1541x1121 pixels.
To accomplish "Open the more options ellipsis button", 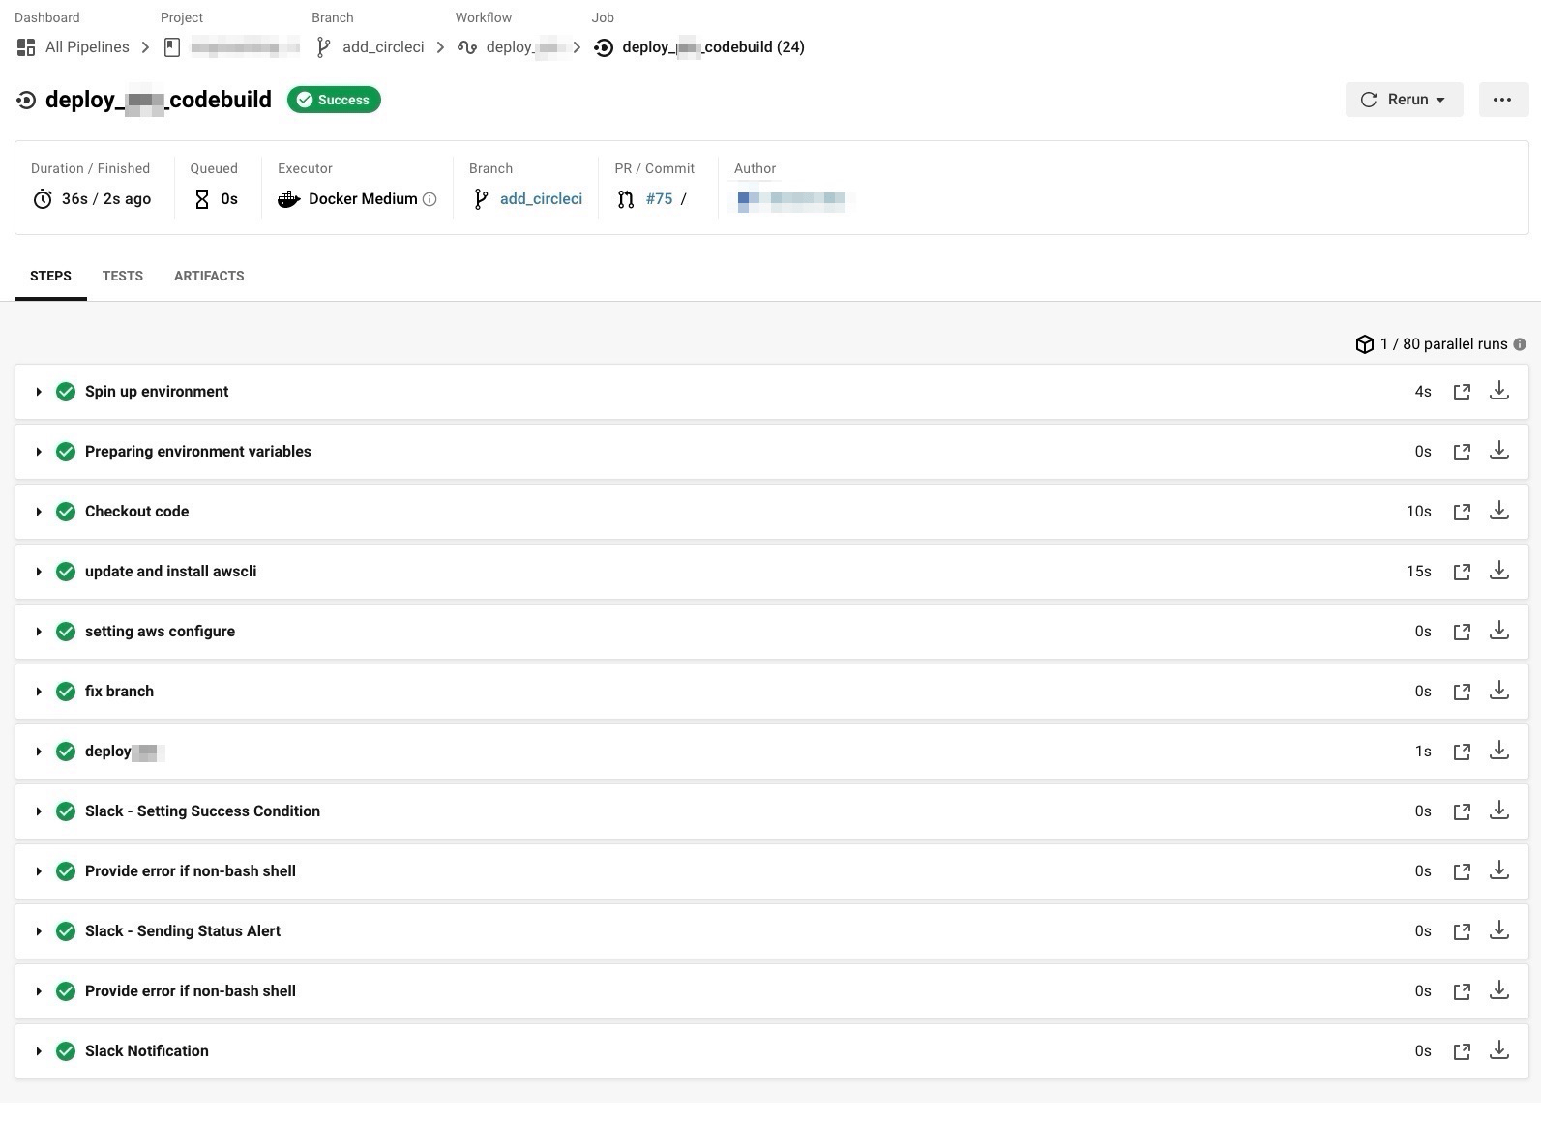I will click(x=1502, y=100).
